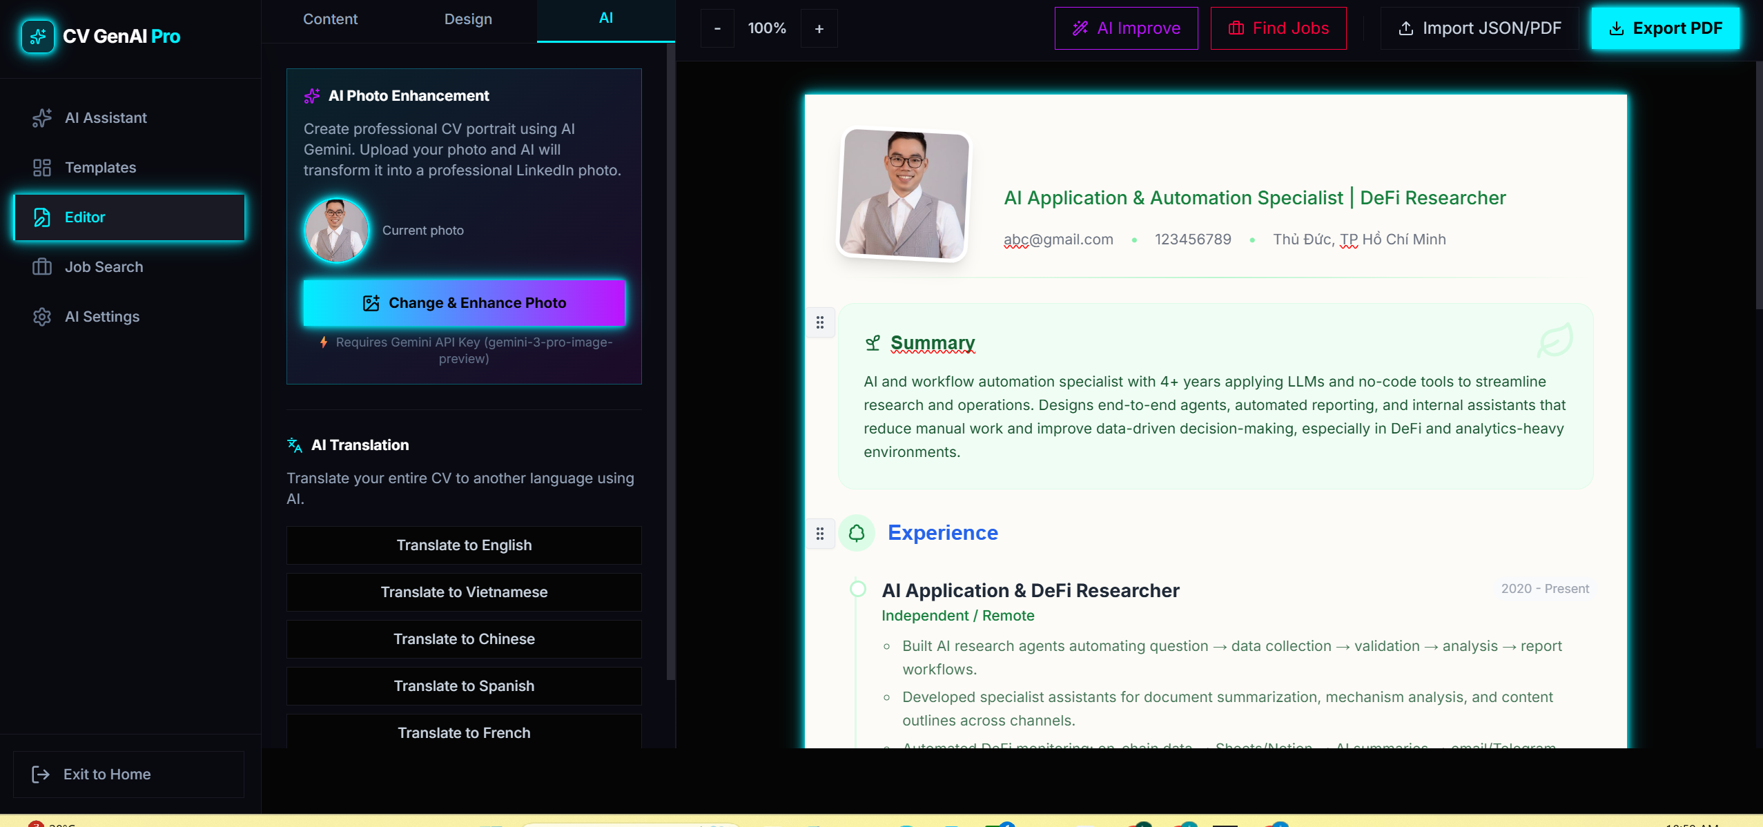Click the current photo thumbnail

pyautogui.click(x=337, y=231)
